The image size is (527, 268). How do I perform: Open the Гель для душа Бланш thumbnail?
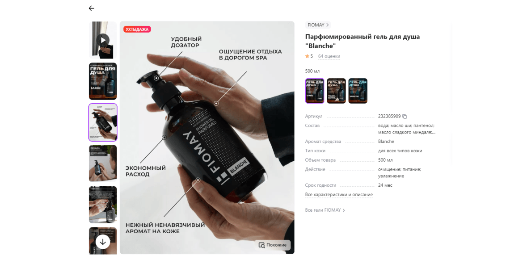[103, 81]
